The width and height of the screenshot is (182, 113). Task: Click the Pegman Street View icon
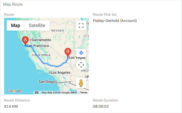point(81,83)
